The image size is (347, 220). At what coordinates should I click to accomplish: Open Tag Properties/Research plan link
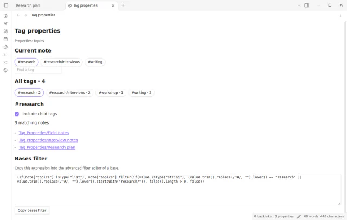pyautogui.click(x=47, y=147)
